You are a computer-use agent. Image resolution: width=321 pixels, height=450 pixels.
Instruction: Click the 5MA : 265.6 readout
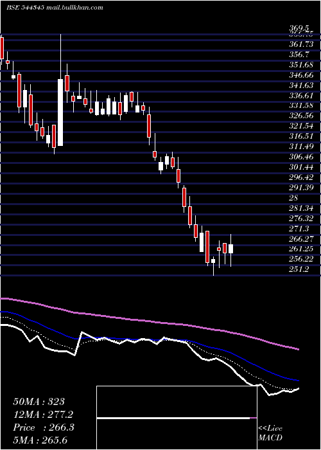(x=40, y=440)
